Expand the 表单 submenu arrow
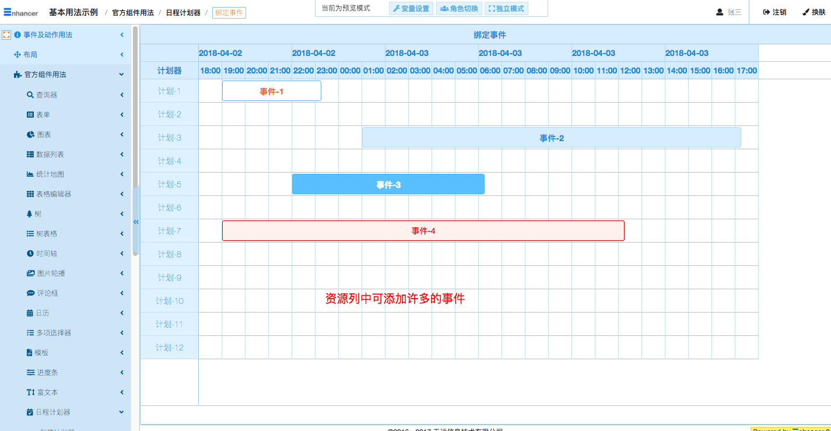 coord(122,115)
